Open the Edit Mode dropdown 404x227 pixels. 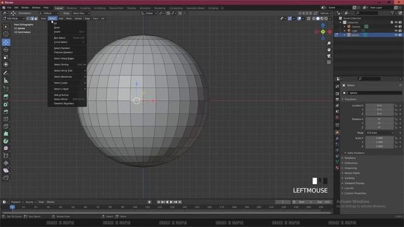click(14, 18)
